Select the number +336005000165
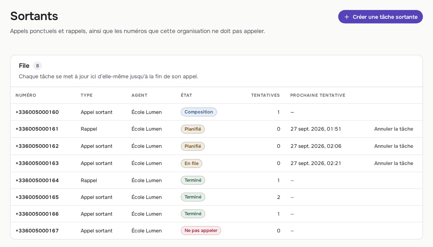The height and width of the screenshot is (247, 433). click(37, 197)
